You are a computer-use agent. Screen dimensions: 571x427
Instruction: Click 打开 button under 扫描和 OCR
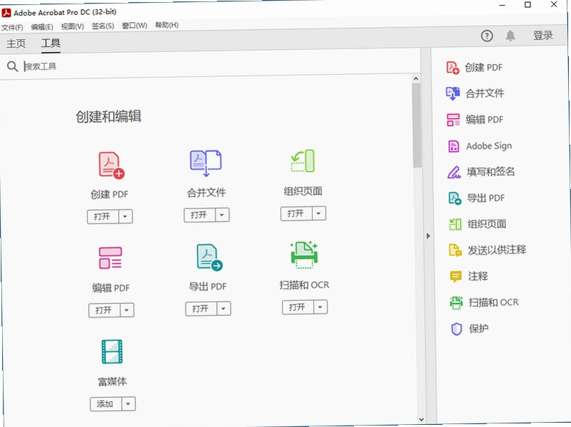[298, 307]
